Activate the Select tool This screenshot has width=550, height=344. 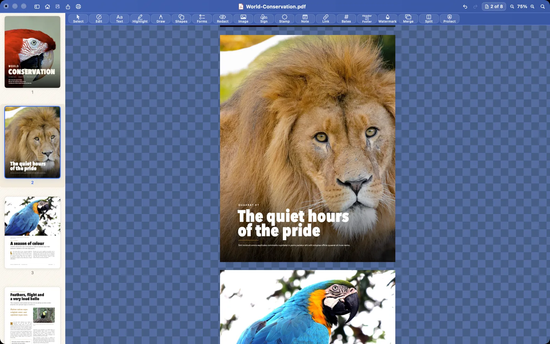tap(78, 19)
